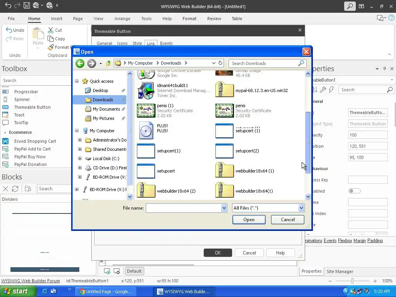Viewport: 396px width, 297px height.
Task: Select the penis (1) security certificate
Action: pos(165,110)
